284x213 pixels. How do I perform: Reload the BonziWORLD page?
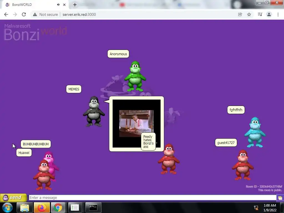point(24,14)
